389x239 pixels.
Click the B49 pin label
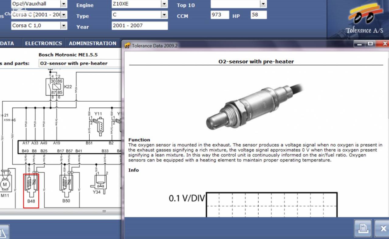click(x=25, y=151)
